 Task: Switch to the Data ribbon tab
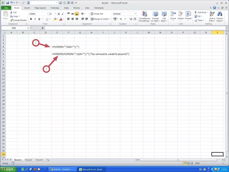pyautogui.click(x=66, y=8)
